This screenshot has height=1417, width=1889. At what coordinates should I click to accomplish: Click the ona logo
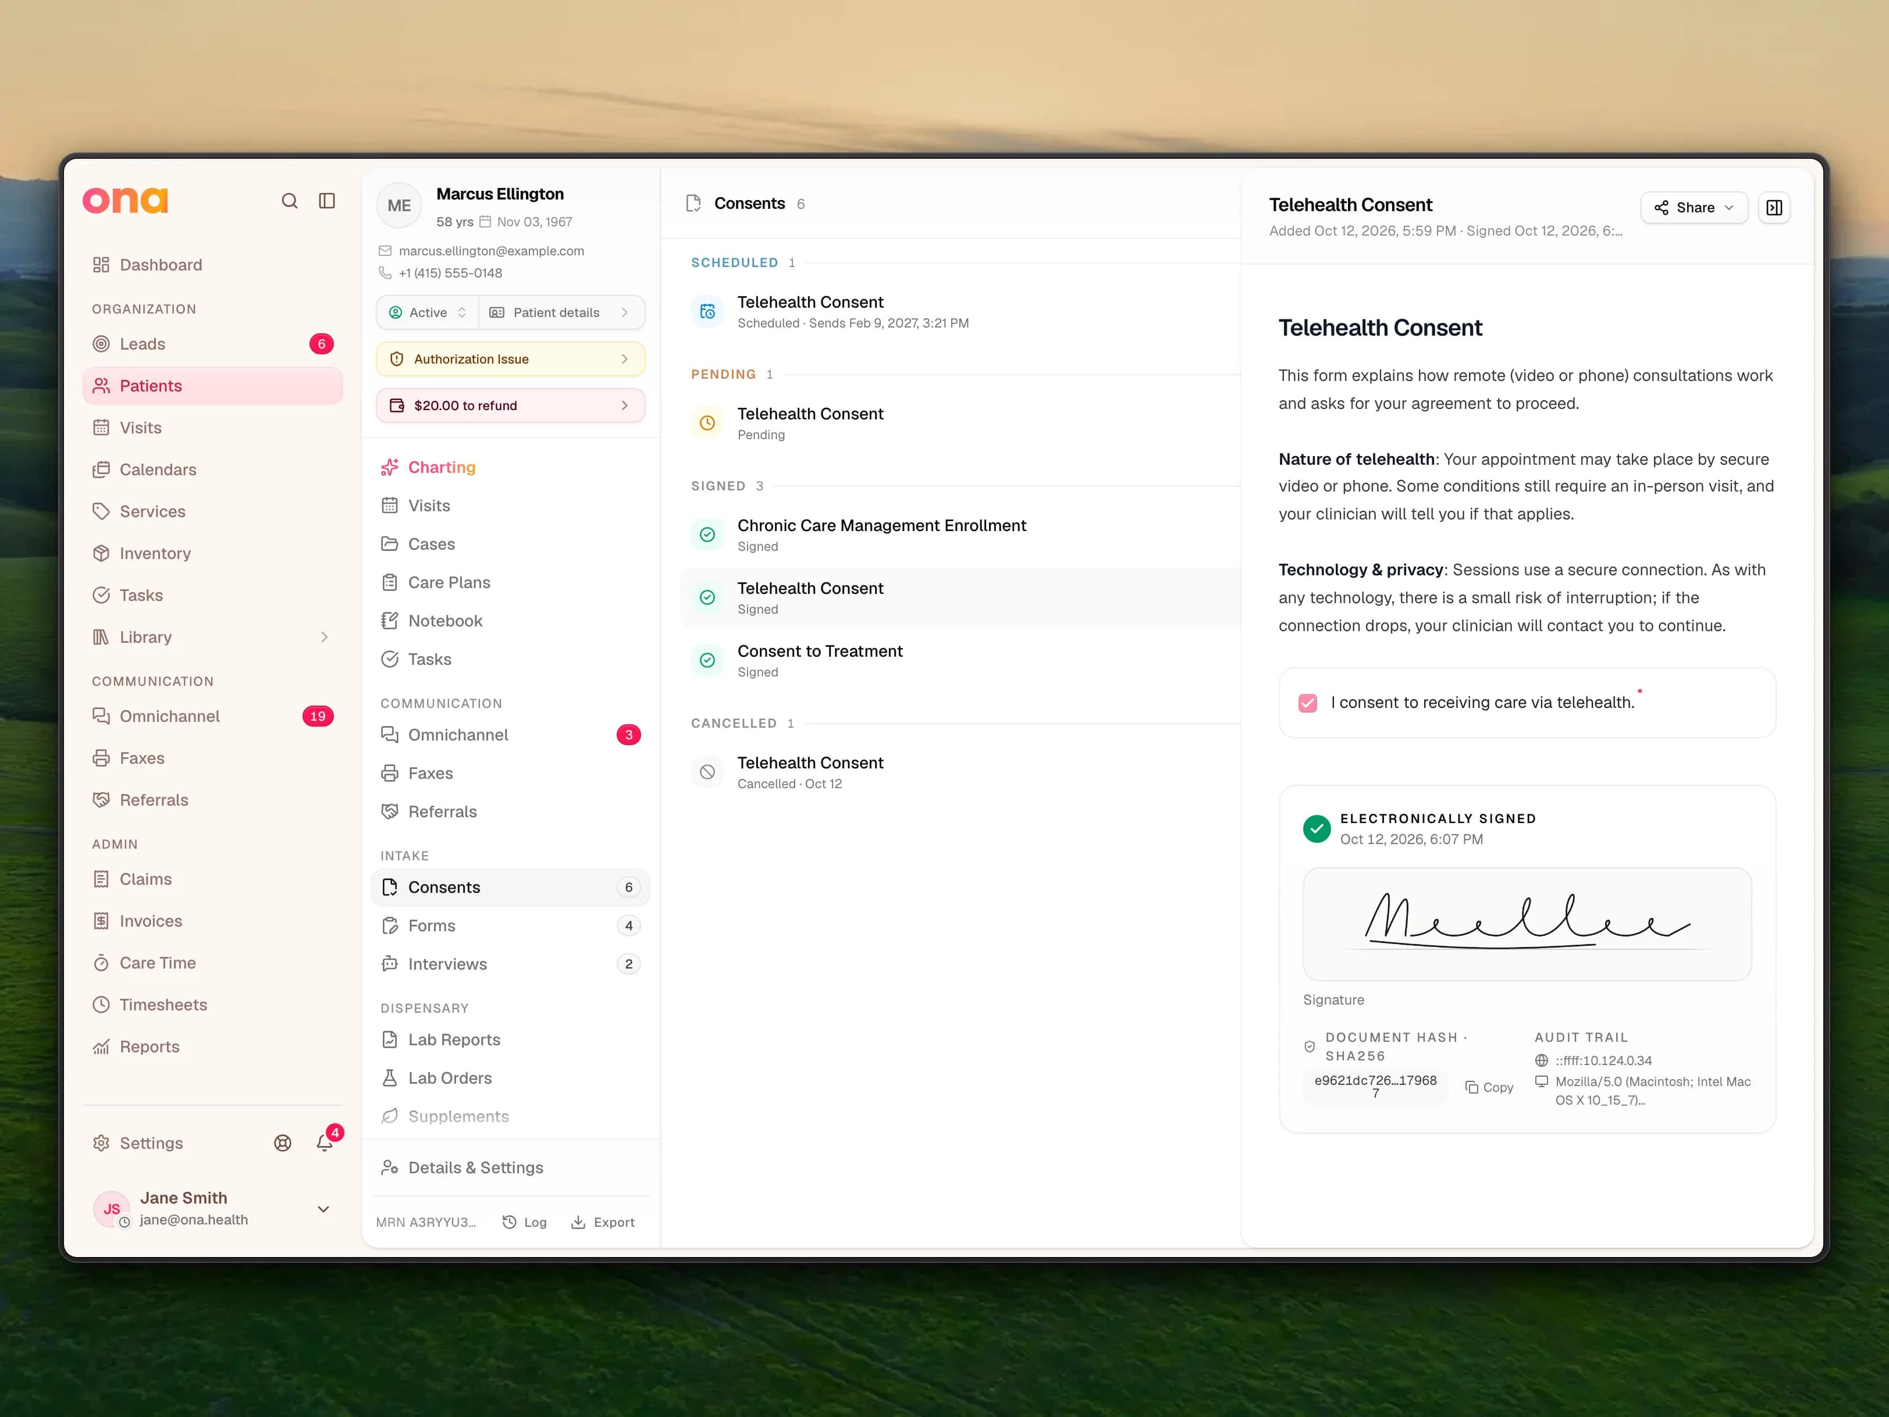click(126, 201)
